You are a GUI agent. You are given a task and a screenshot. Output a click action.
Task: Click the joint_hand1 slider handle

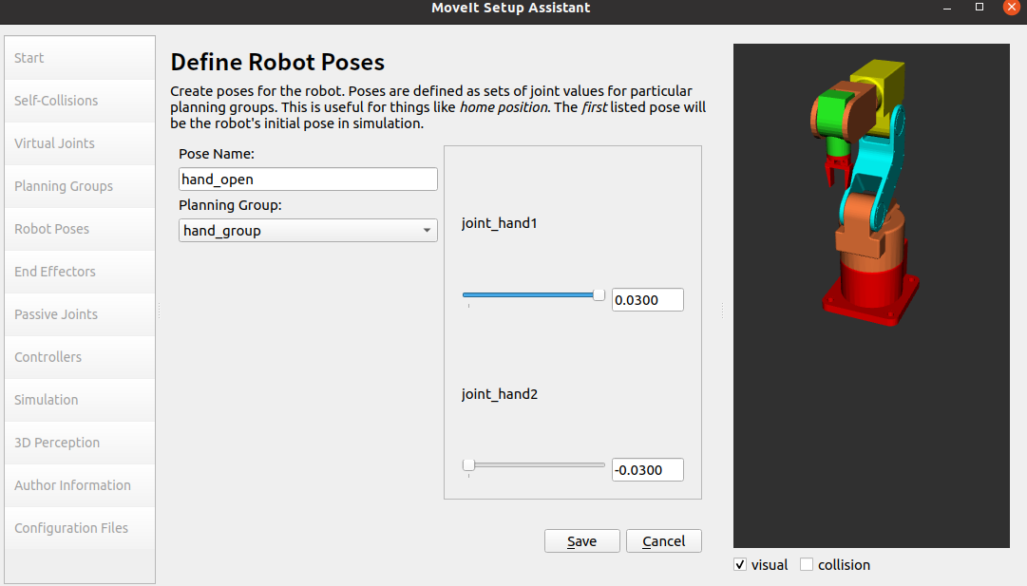pyautogui.click(x=599, y=295)
